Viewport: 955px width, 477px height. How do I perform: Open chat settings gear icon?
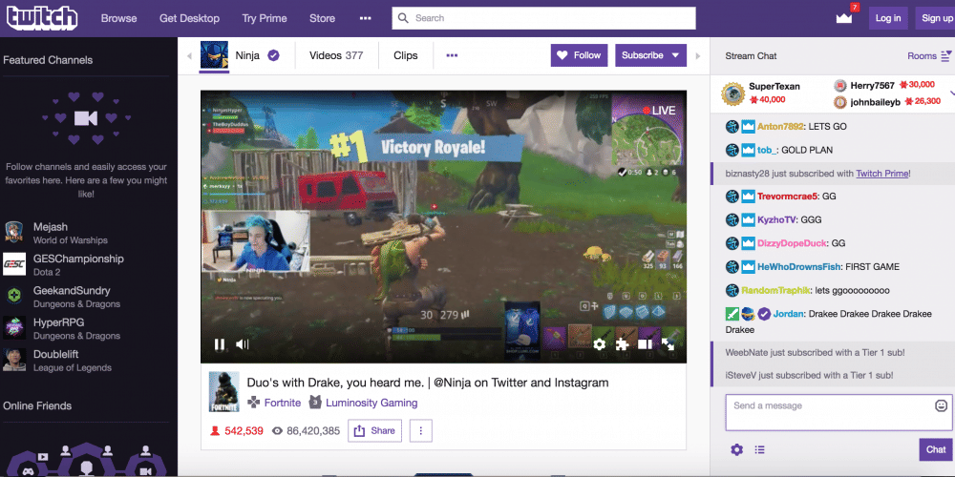[736, 450]
